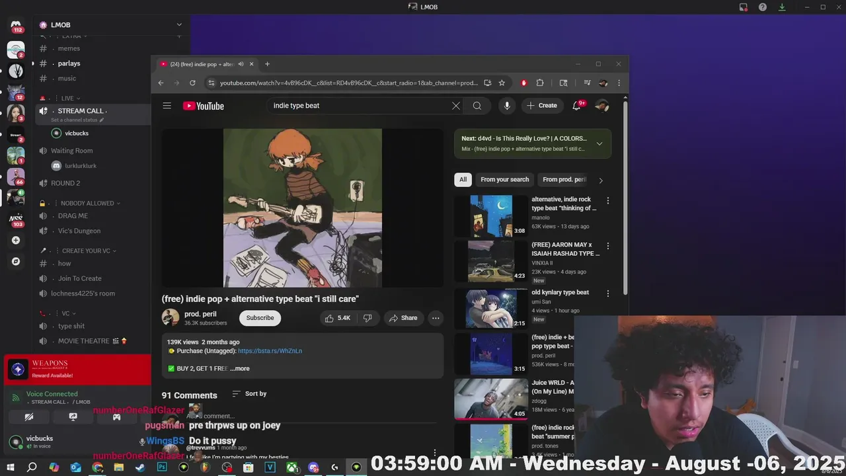Open Chrome extensions puzzle icon
This screenshot has width=846, height=476.
540,83
